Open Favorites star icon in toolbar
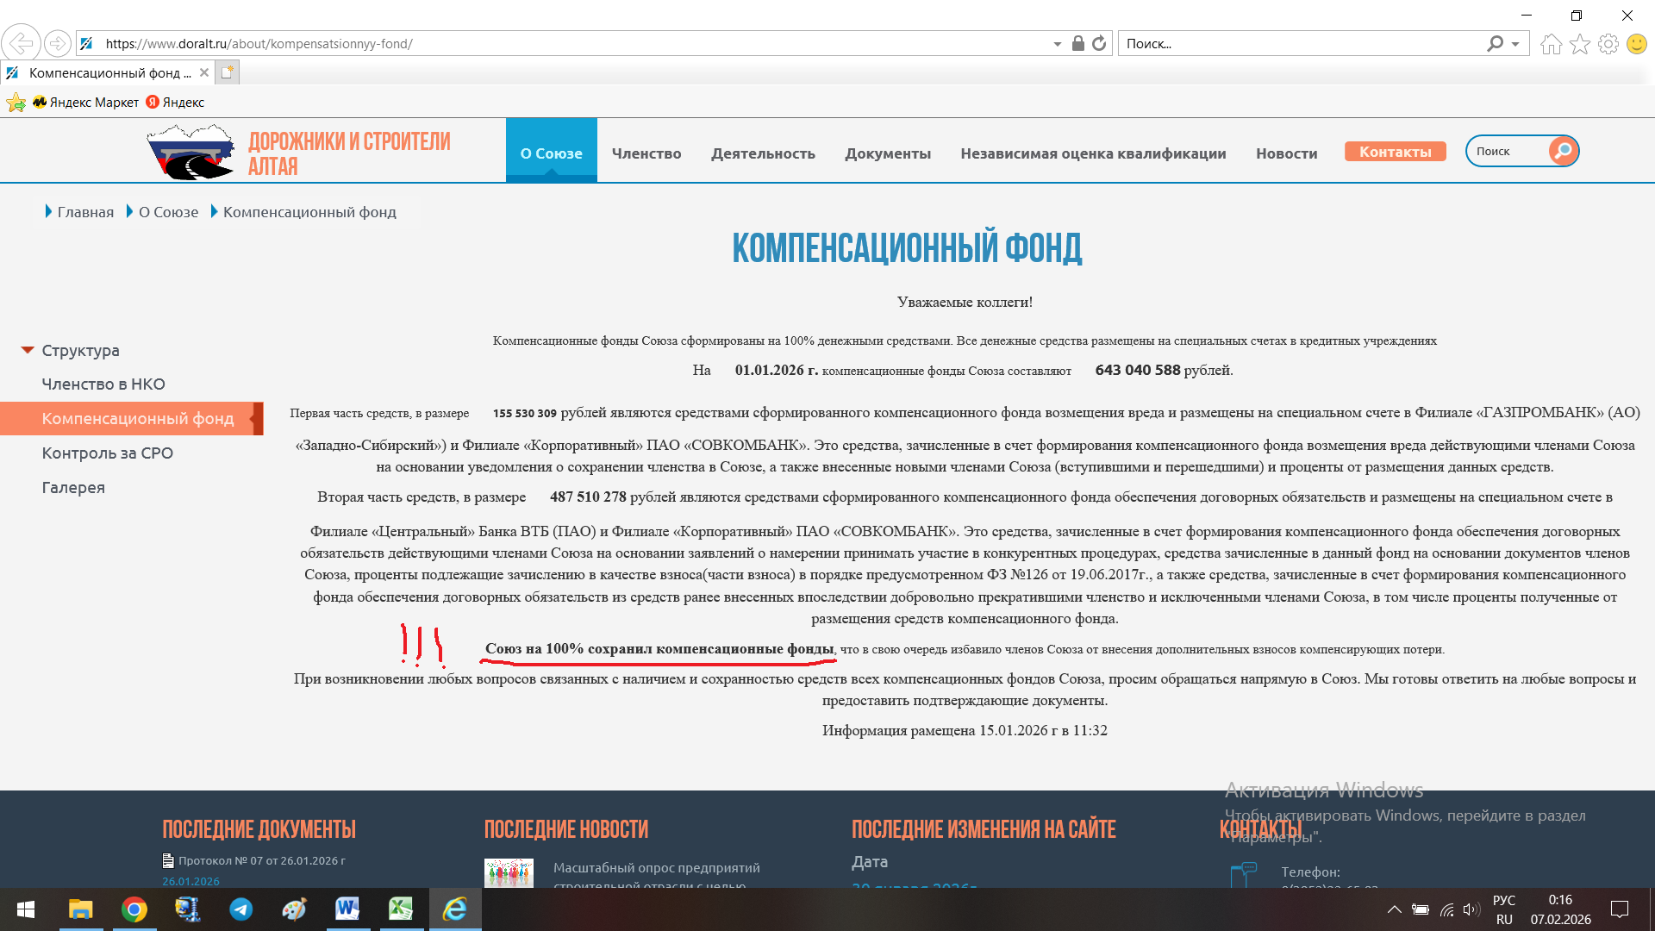This screenshot has height=931, width=1655. pyautogui.click(x=1579, y=44)
